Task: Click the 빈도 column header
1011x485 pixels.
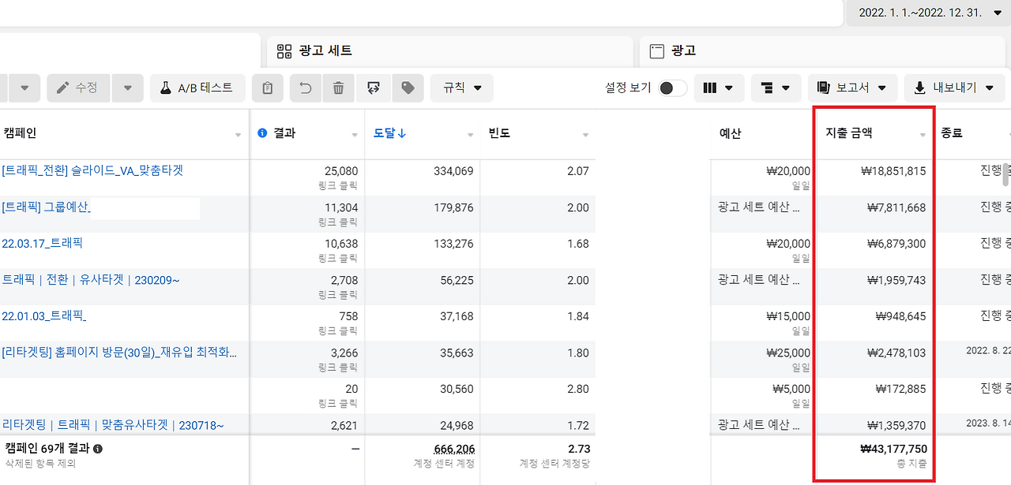Action: [x=499, y=133]
